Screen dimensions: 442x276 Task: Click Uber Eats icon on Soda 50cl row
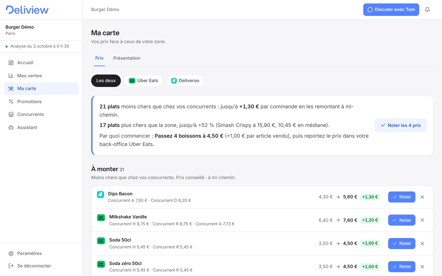tap(101, 241)
